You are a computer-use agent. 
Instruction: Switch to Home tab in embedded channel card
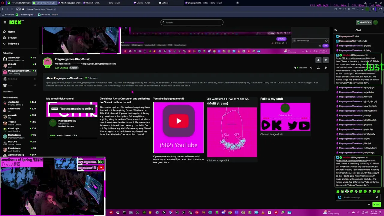(x=52, y=136)
